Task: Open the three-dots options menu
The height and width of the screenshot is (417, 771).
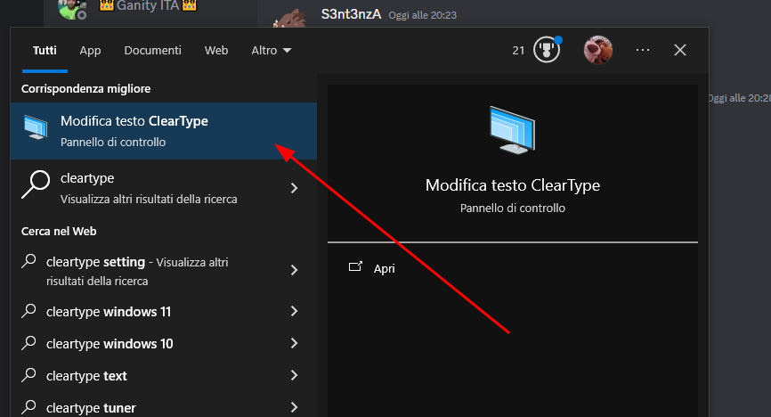Action: point(643,50)
